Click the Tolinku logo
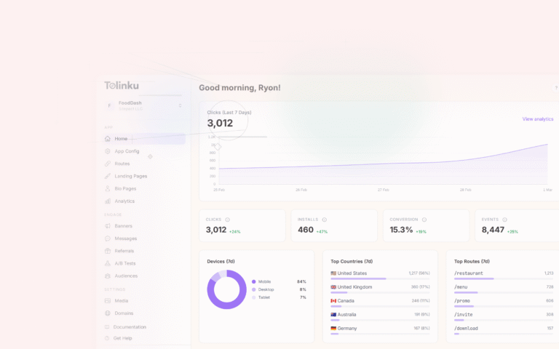The image size is (559, 349). [x=122, y=86]
